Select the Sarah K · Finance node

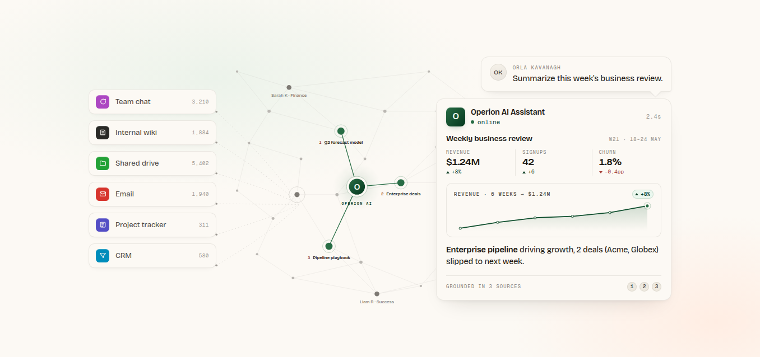click(x=289, y=87)
